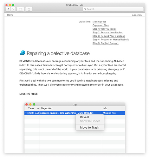The height and width of the screenshot is (158, 149).
Task: Open the Share toolbar icon
Action: [x=29, y=9]
